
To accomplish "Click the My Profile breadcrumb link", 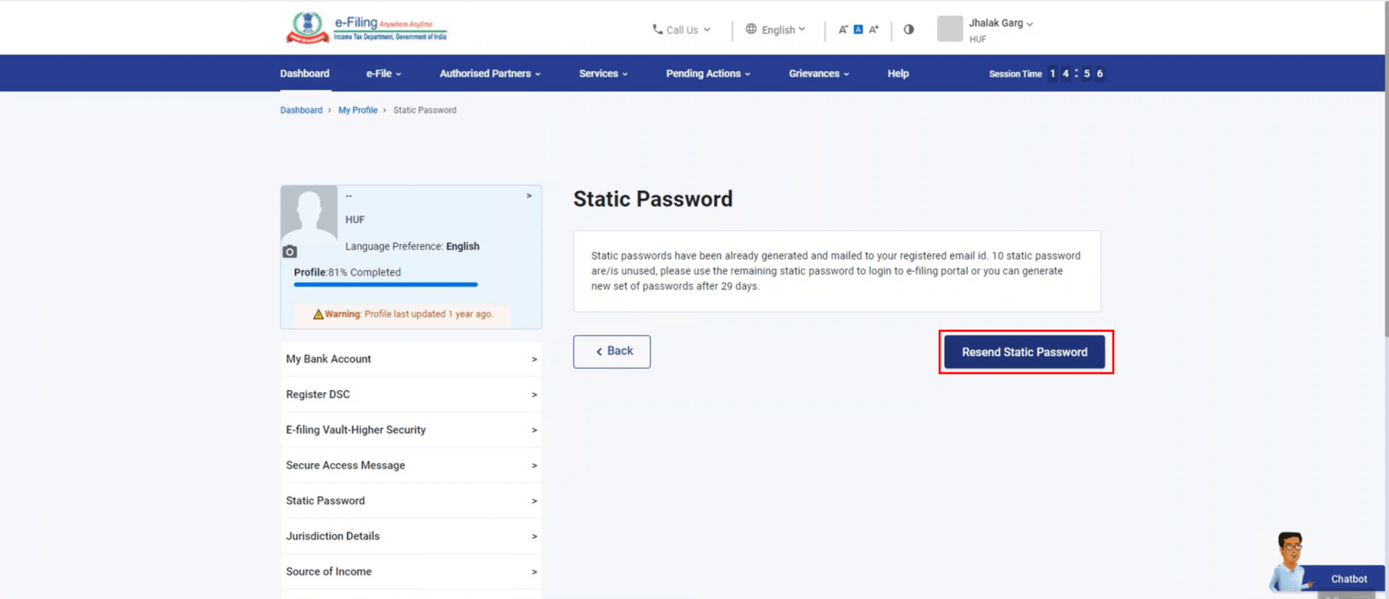I will coord(357,111).
